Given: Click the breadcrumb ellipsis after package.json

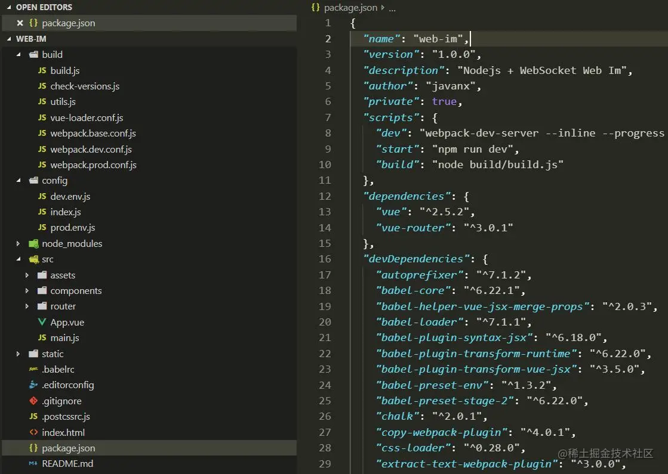Looking at the screenshot, I should 392,8.
